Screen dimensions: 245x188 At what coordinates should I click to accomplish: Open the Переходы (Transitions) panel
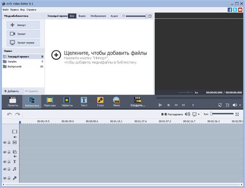[x=50, y=102]
